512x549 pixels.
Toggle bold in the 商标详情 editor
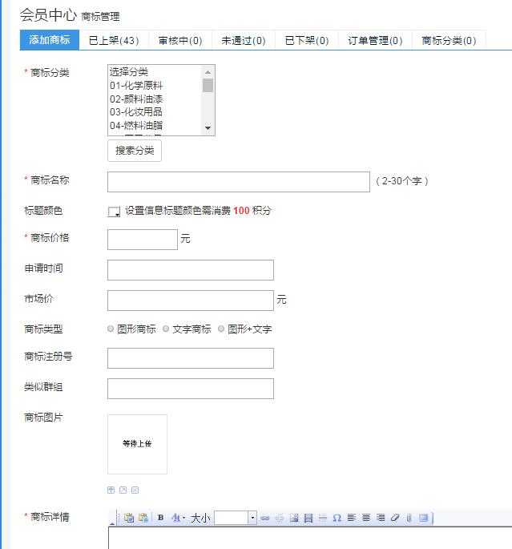point(160,518)
